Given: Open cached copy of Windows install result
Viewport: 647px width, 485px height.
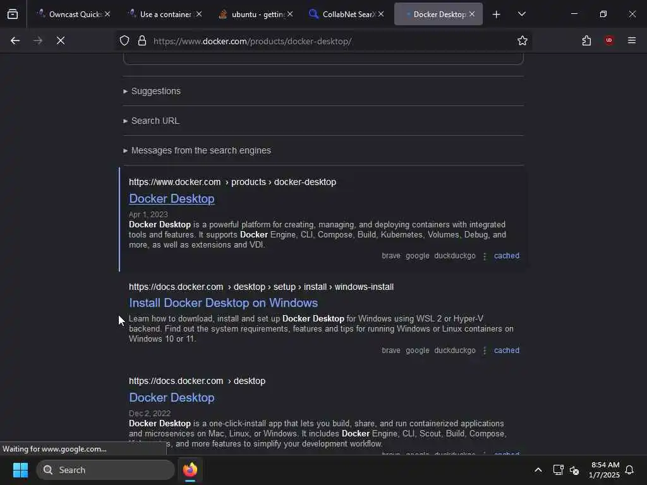Looking at the screenshot, I should (507, 350).
